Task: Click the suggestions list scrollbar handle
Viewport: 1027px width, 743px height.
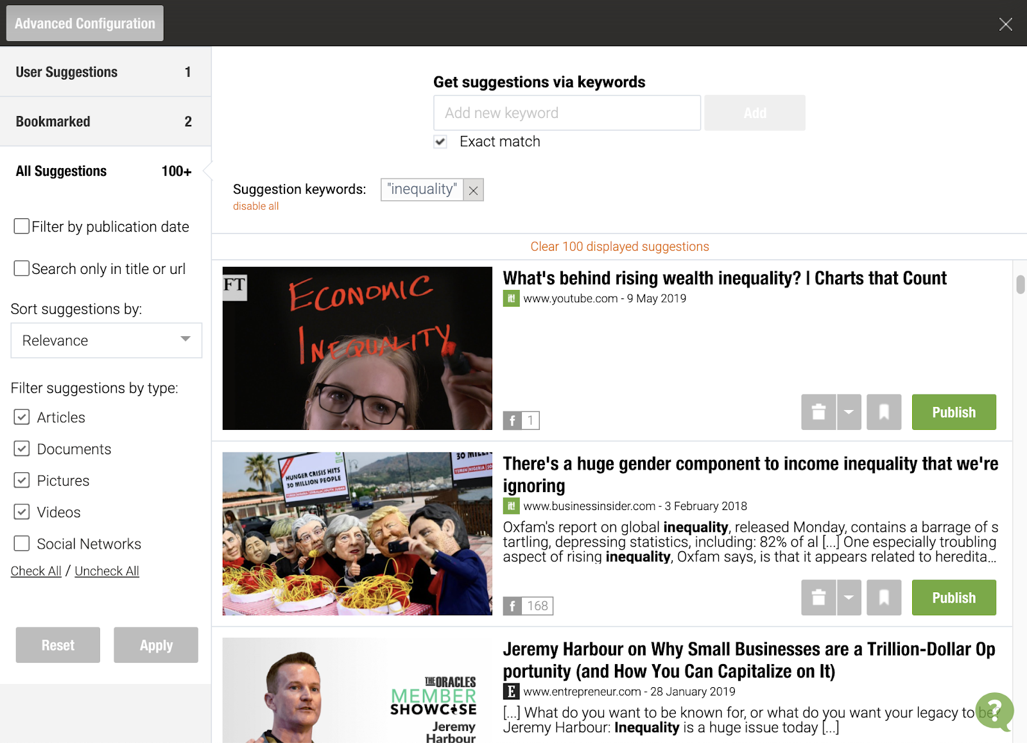Action: coord(1020,284)
